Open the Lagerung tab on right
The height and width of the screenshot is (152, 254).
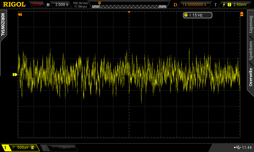(251, 24)
